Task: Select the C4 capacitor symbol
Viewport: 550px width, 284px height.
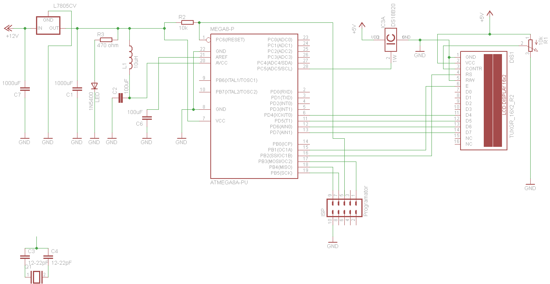Action: click(48, 257)
